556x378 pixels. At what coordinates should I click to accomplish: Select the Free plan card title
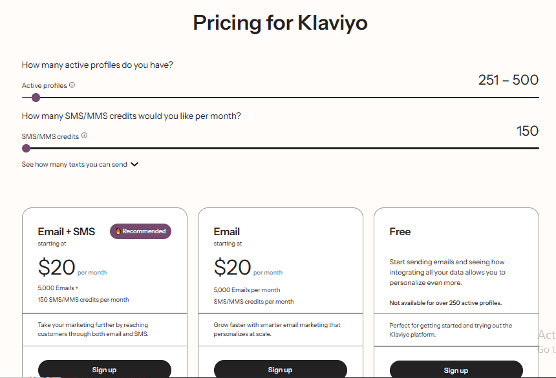[400, 231]
